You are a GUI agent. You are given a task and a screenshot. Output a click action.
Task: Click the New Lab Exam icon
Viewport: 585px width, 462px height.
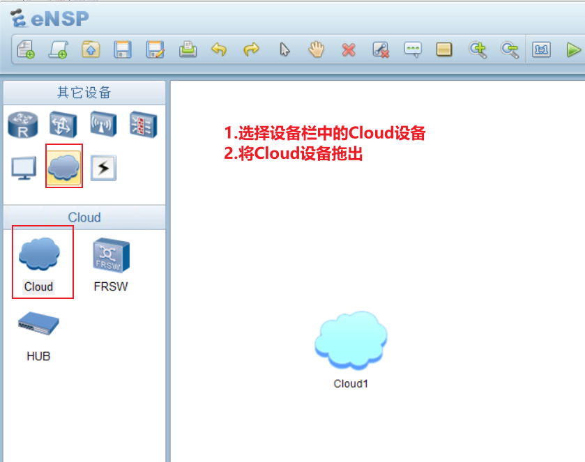[x=58, y=49]
